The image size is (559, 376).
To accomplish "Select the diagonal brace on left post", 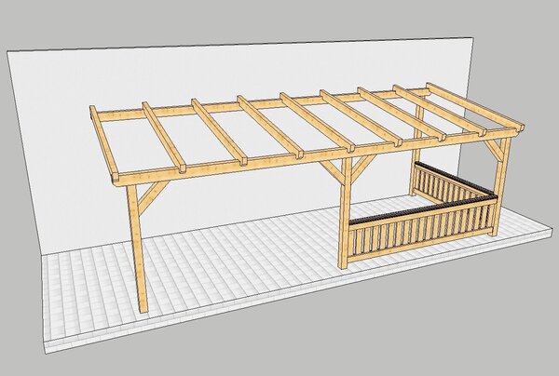I will pyautogui.click(x=153, y=197).
